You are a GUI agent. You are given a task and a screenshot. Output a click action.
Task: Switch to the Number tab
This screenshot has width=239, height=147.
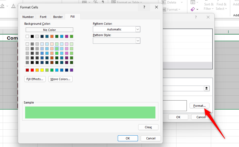tap(28, 17)
